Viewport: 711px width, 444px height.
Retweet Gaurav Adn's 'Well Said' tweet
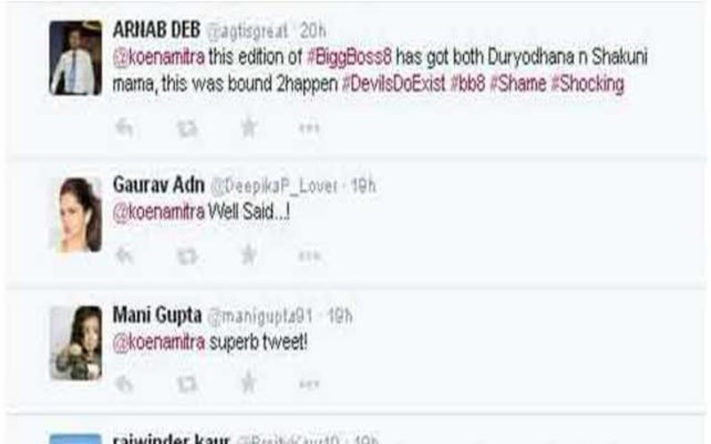[x=188, y=257]
